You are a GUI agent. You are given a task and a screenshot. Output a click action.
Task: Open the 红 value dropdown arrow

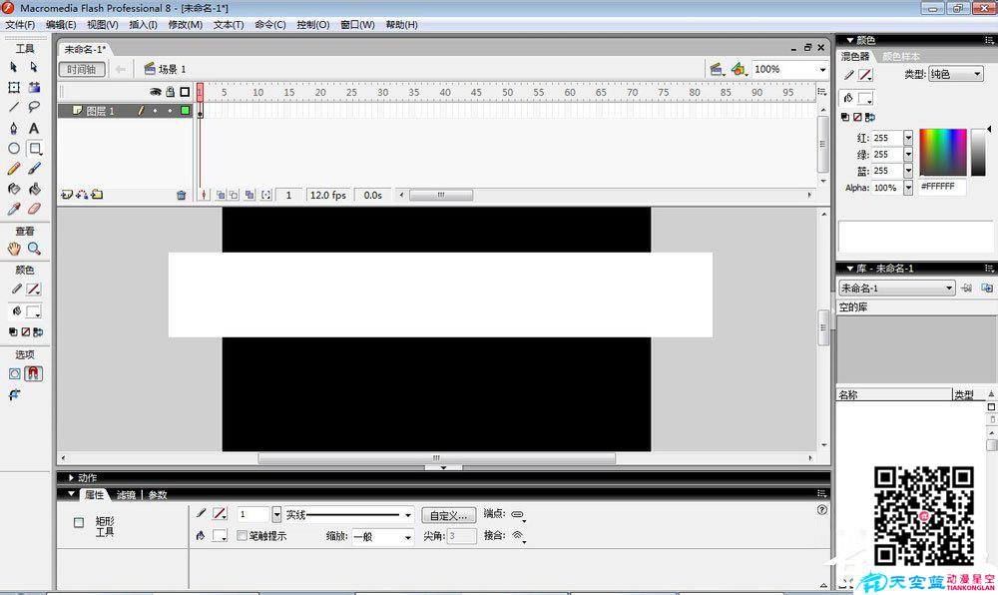[908, 138]
